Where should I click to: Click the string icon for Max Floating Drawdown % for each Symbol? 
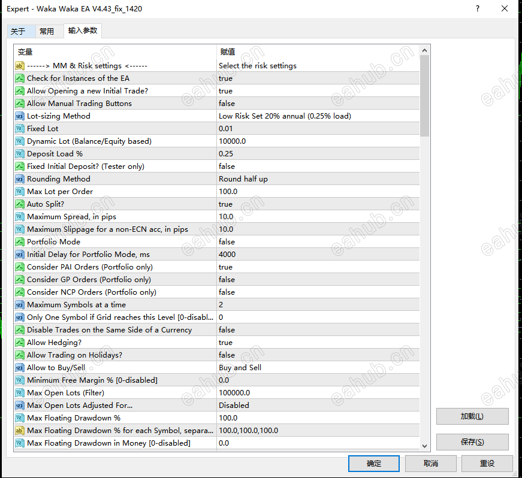[20, 431]
